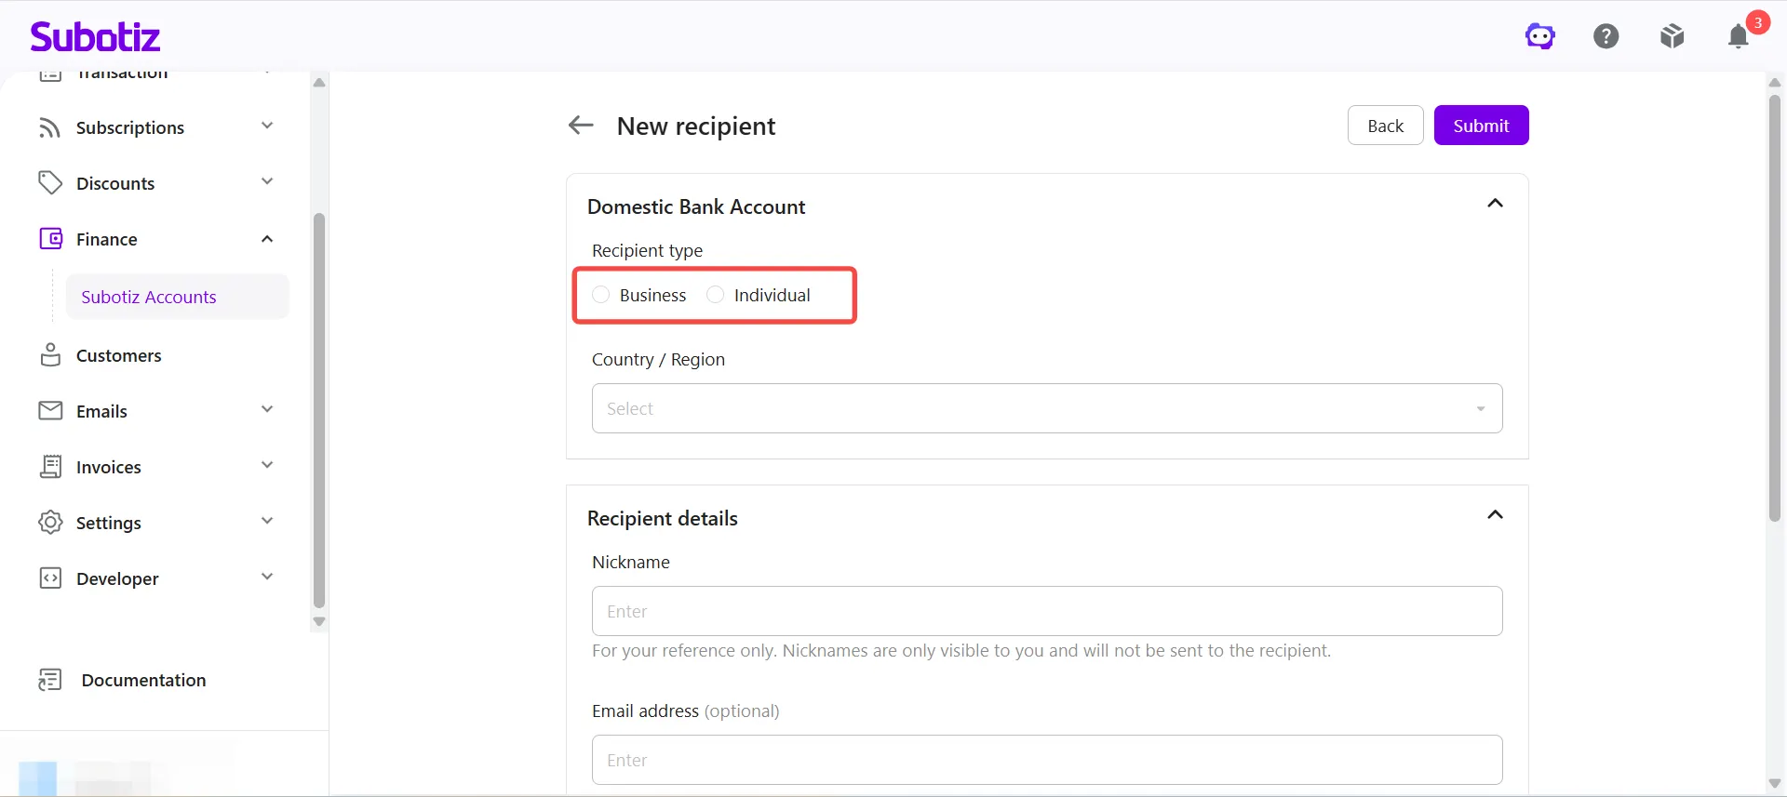Click the back arrow beside New recipient

coord(581,125)
